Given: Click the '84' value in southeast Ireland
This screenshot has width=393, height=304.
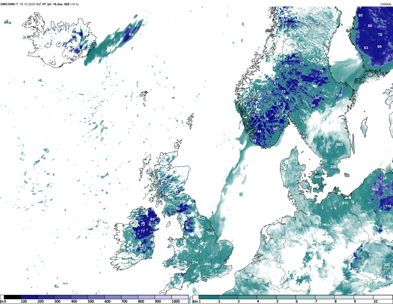Looking at the screenshot, I should pos(141,246).
